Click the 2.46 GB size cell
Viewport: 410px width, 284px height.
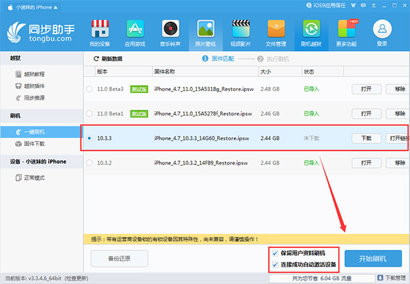[x=270, y=113]
